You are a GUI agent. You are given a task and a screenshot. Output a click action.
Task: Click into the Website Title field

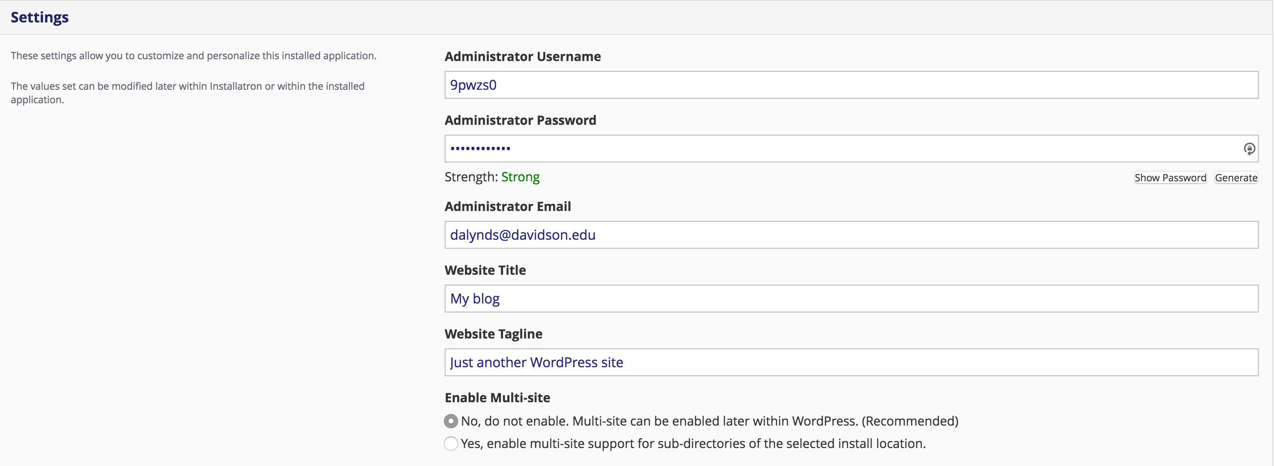[x=851, y=299]
